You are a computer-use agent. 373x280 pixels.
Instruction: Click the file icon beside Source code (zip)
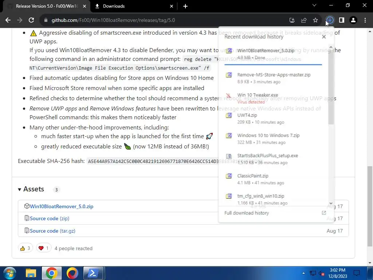click(x=27, y=218)
